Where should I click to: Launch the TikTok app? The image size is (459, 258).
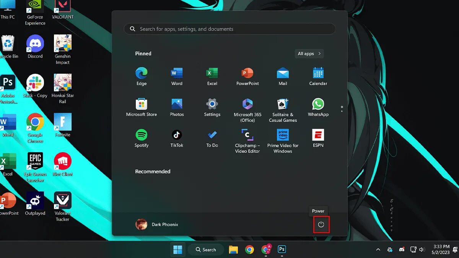tap(177, 138)
